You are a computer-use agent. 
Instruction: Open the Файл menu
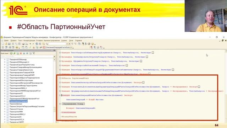6,41
